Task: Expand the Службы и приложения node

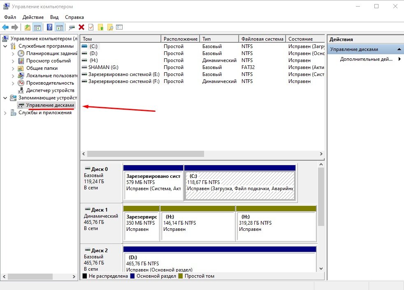Action: pos(5,113)
